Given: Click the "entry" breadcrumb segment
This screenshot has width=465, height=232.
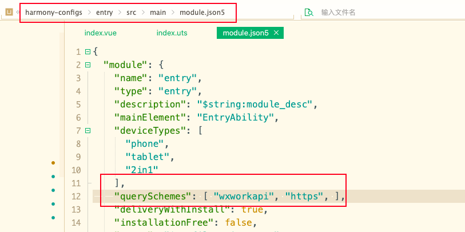Looking at the screenshot, I should 104,12.
